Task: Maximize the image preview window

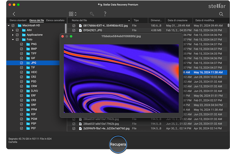Action: click(x=71, y=36)
